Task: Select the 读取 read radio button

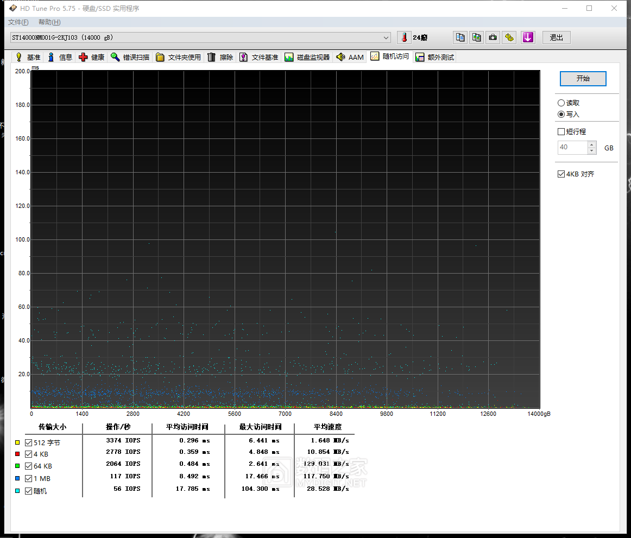Action: [x=561, y=103]
